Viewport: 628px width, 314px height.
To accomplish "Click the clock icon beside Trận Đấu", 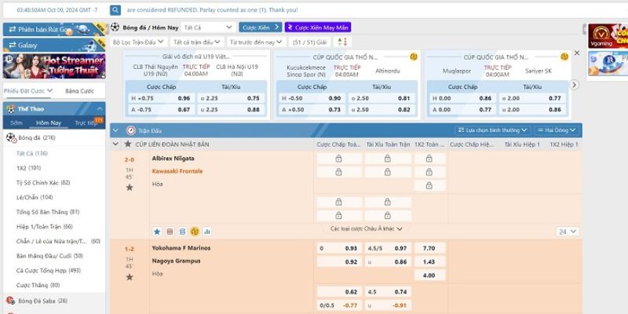I will (131, 130).
